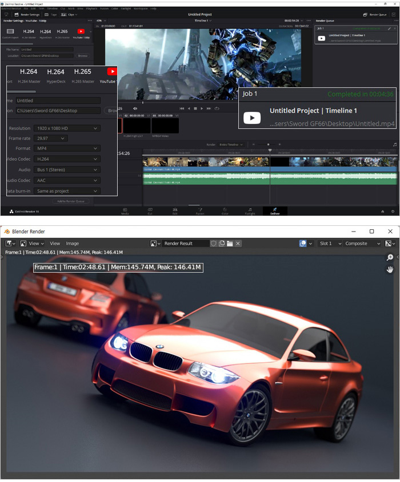Open Playback menu in DaVinci Resolve
Viewport: 400px width, 482px height.
92,9
